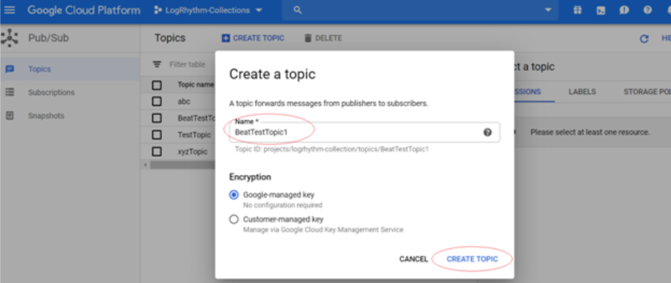Expand the search bar dropdown arrow
Viewport: 671px width, 283px height.
548,10
